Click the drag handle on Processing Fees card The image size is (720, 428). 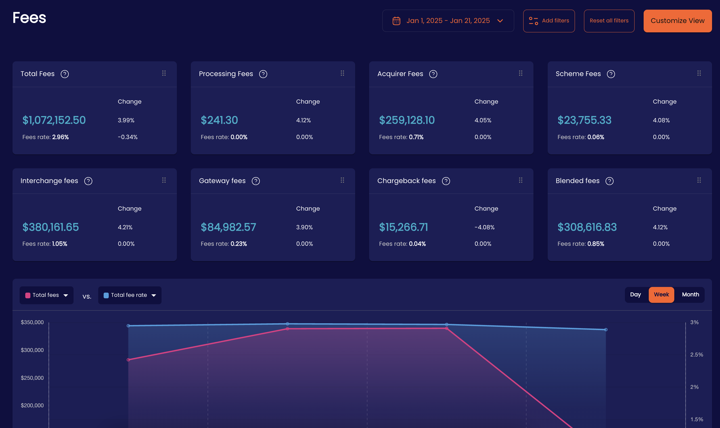click(342, 73)
